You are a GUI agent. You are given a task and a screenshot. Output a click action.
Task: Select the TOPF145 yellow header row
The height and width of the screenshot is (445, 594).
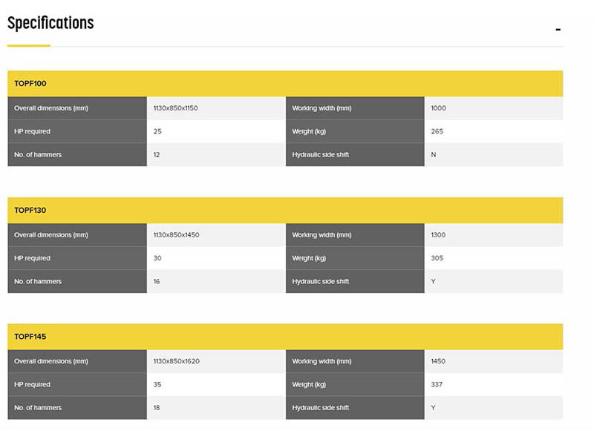click(x=285, y=337)
